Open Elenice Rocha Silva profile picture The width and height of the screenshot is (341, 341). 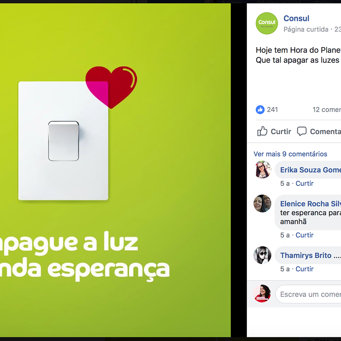(x=263, y=203)
